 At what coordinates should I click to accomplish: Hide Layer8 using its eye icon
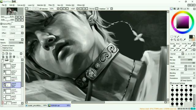pyautogui.click(x=4, y=65)
